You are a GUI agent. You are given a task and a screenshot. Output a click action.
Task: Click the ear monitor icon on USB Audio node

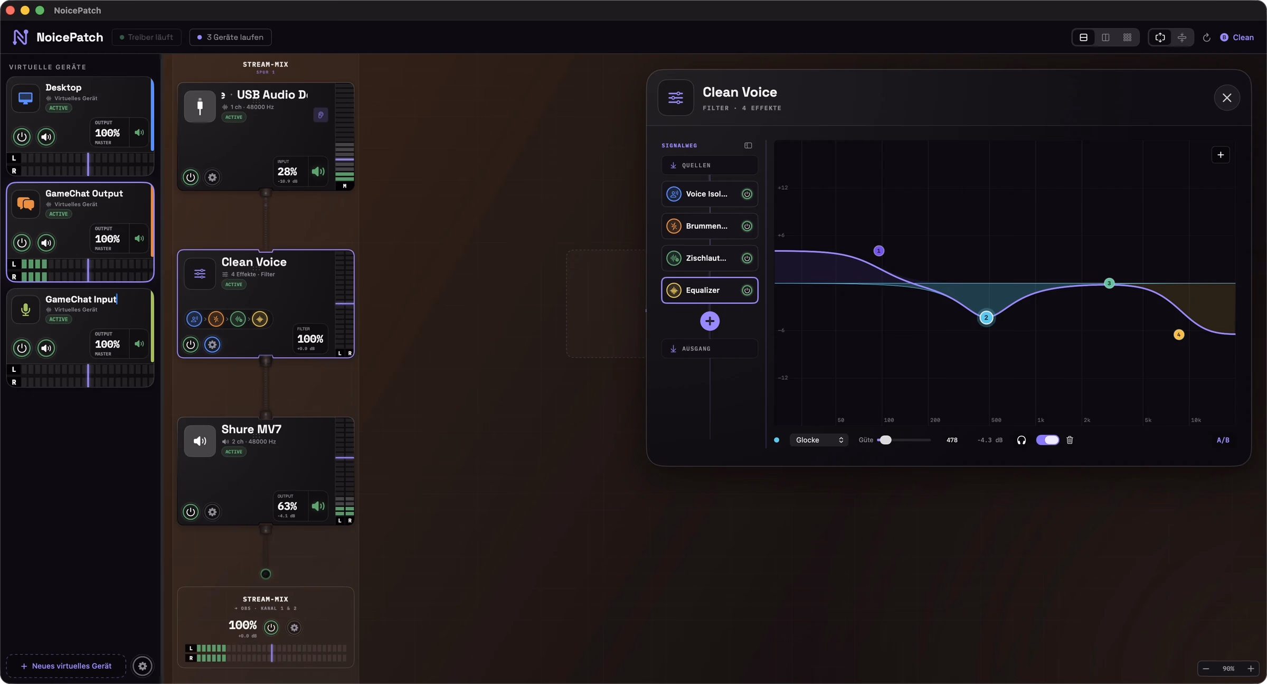[320, 115]
